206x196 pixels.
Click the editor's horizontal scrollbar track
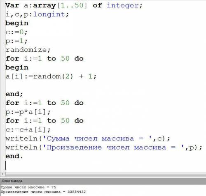click(106, 174)
